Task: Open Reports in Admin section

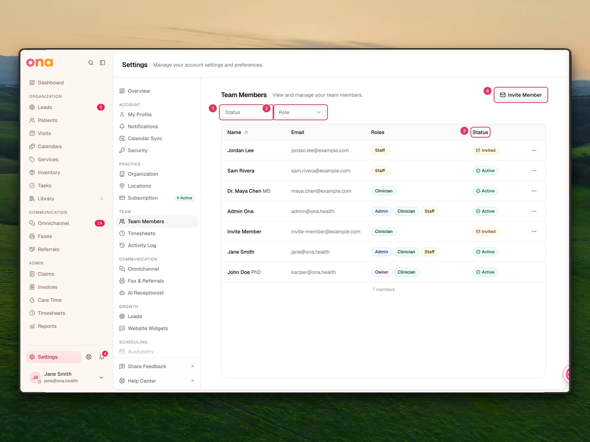Action: [x=47, y=326]
